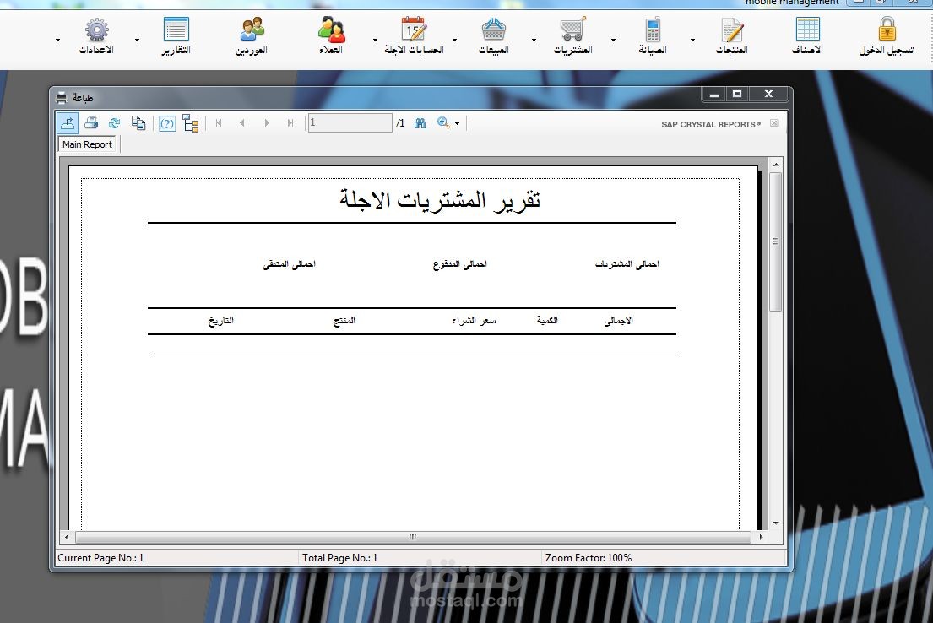Click the horizontal scrollbar right arrow

point(761,537)
